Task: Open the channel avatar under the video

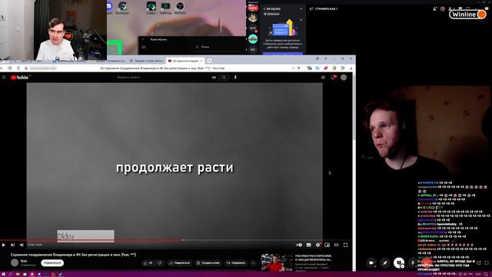Action: tap(15, 262)
